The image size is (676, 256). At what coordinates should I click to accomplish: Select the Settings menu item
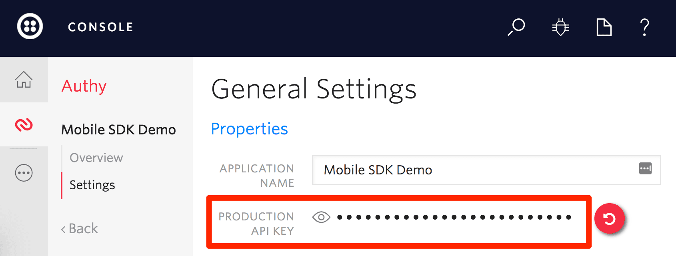coord(92,185)
